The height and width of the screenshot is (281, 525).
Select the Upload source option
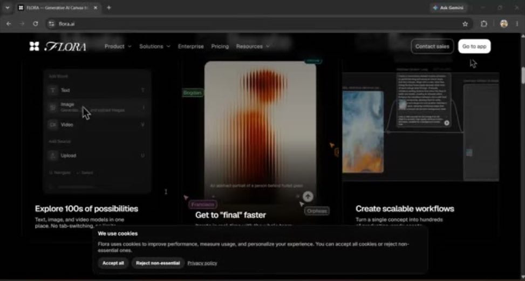[97, 156]
